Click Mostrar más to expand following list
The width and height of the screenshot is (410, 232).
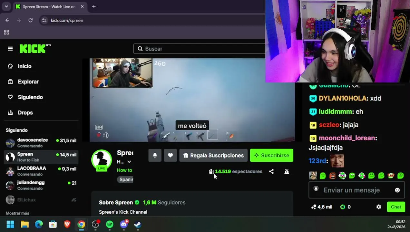click(17, 213)
